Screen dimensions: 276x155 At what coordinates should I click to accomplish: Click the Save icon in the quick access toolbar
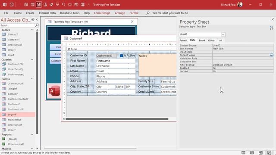coord(12,5)
